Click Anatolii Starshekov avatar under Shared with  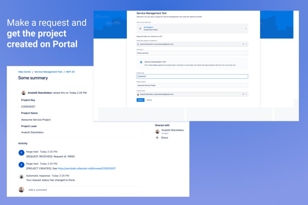pyautogui.click(x=157, y=131)
